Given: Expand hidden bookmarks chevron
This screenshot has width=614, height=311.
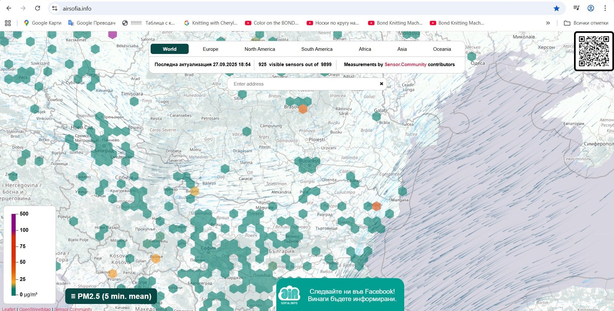Looking at the screenshot, I should [548, 23].
